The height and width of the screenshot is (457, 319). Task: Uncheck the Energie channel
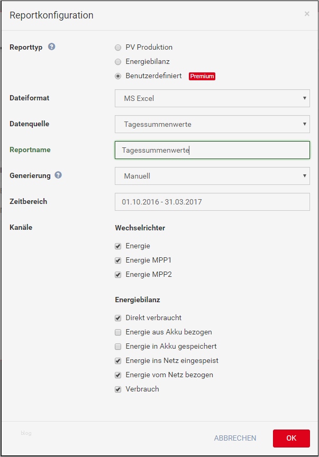pyautogui.click(x=118, y=246)
